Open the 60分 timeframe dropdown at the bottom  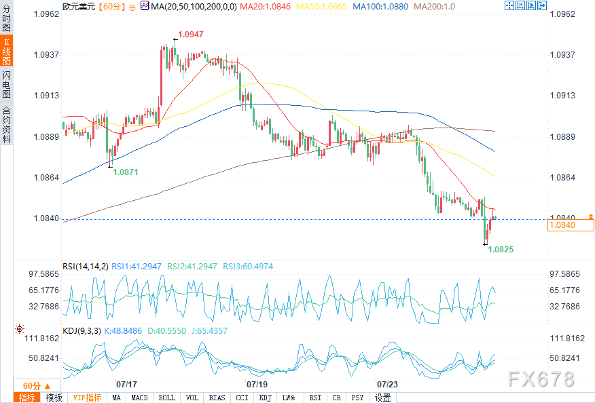click(x=37, y=385)
